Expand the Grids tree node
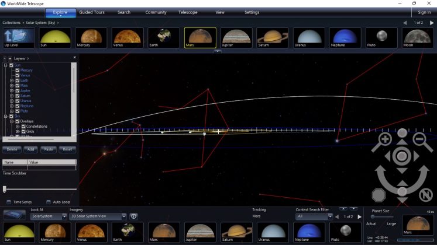The image size is (437, 245). click(x=18, y=131)
